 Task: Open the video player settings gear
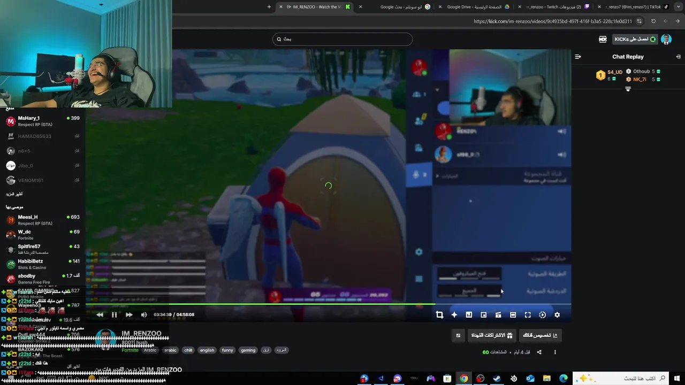[557, 315]
